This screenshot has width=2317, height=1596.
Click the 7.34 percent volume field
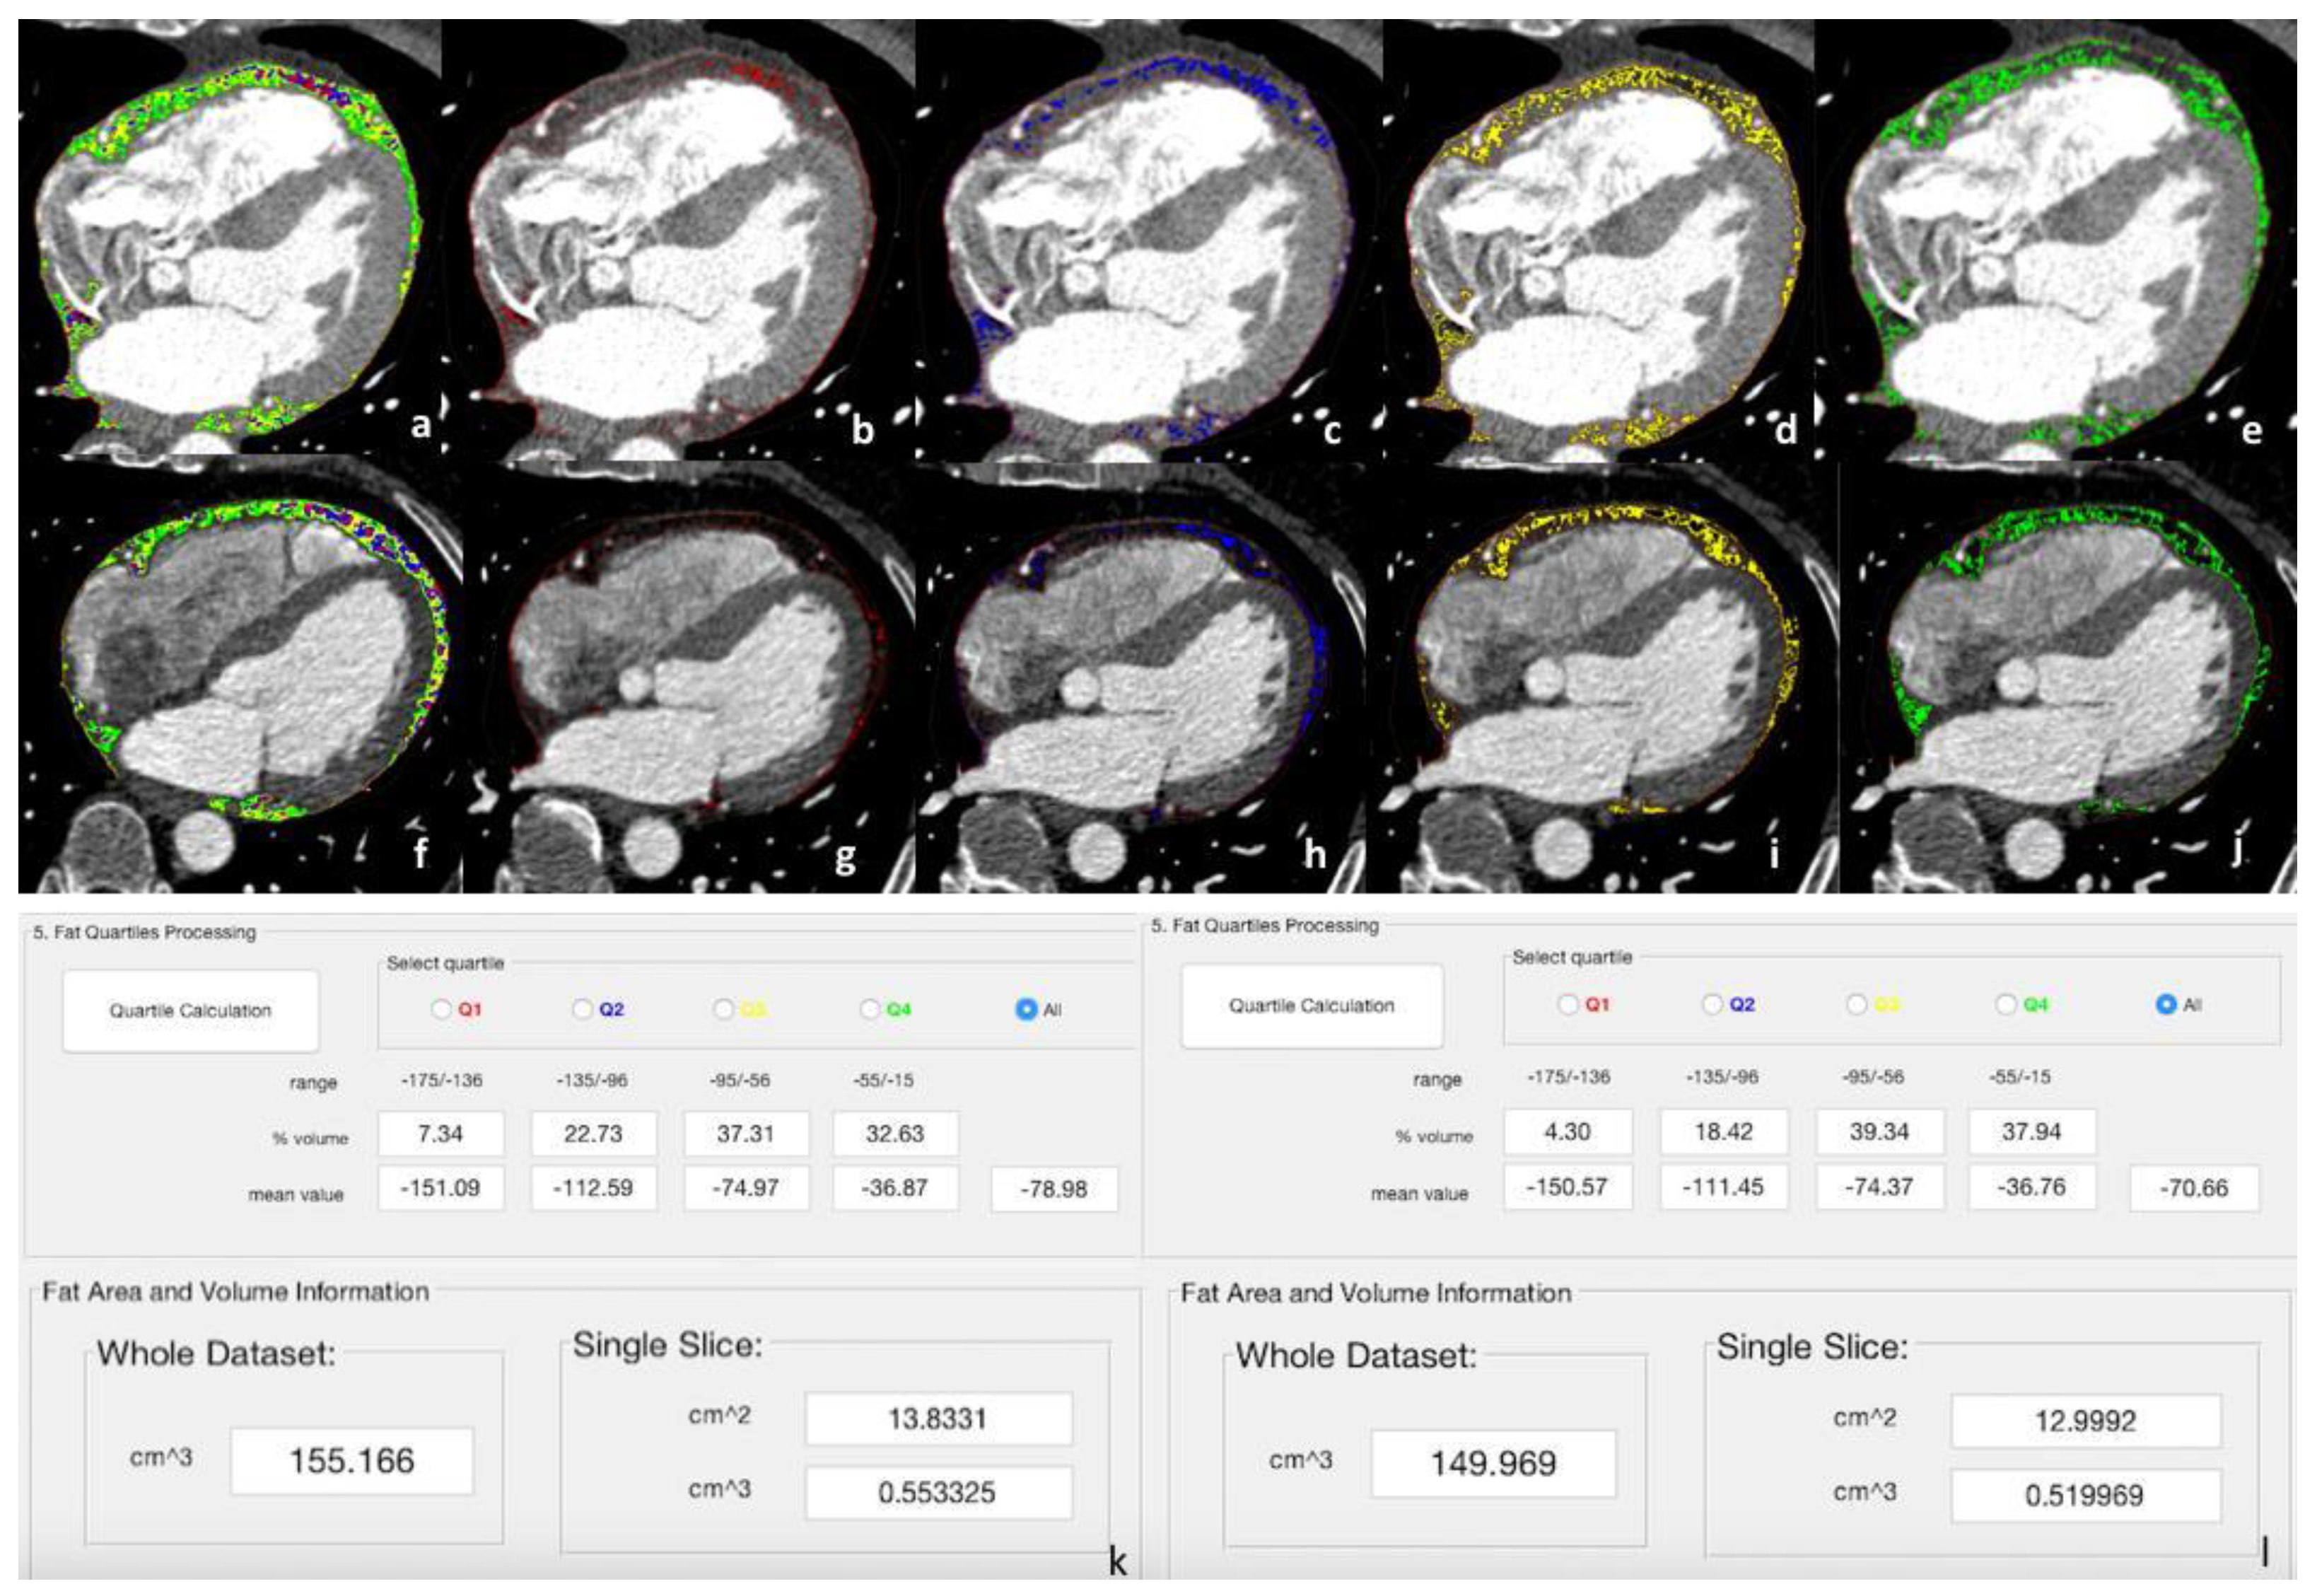(x=440, y=1133)
